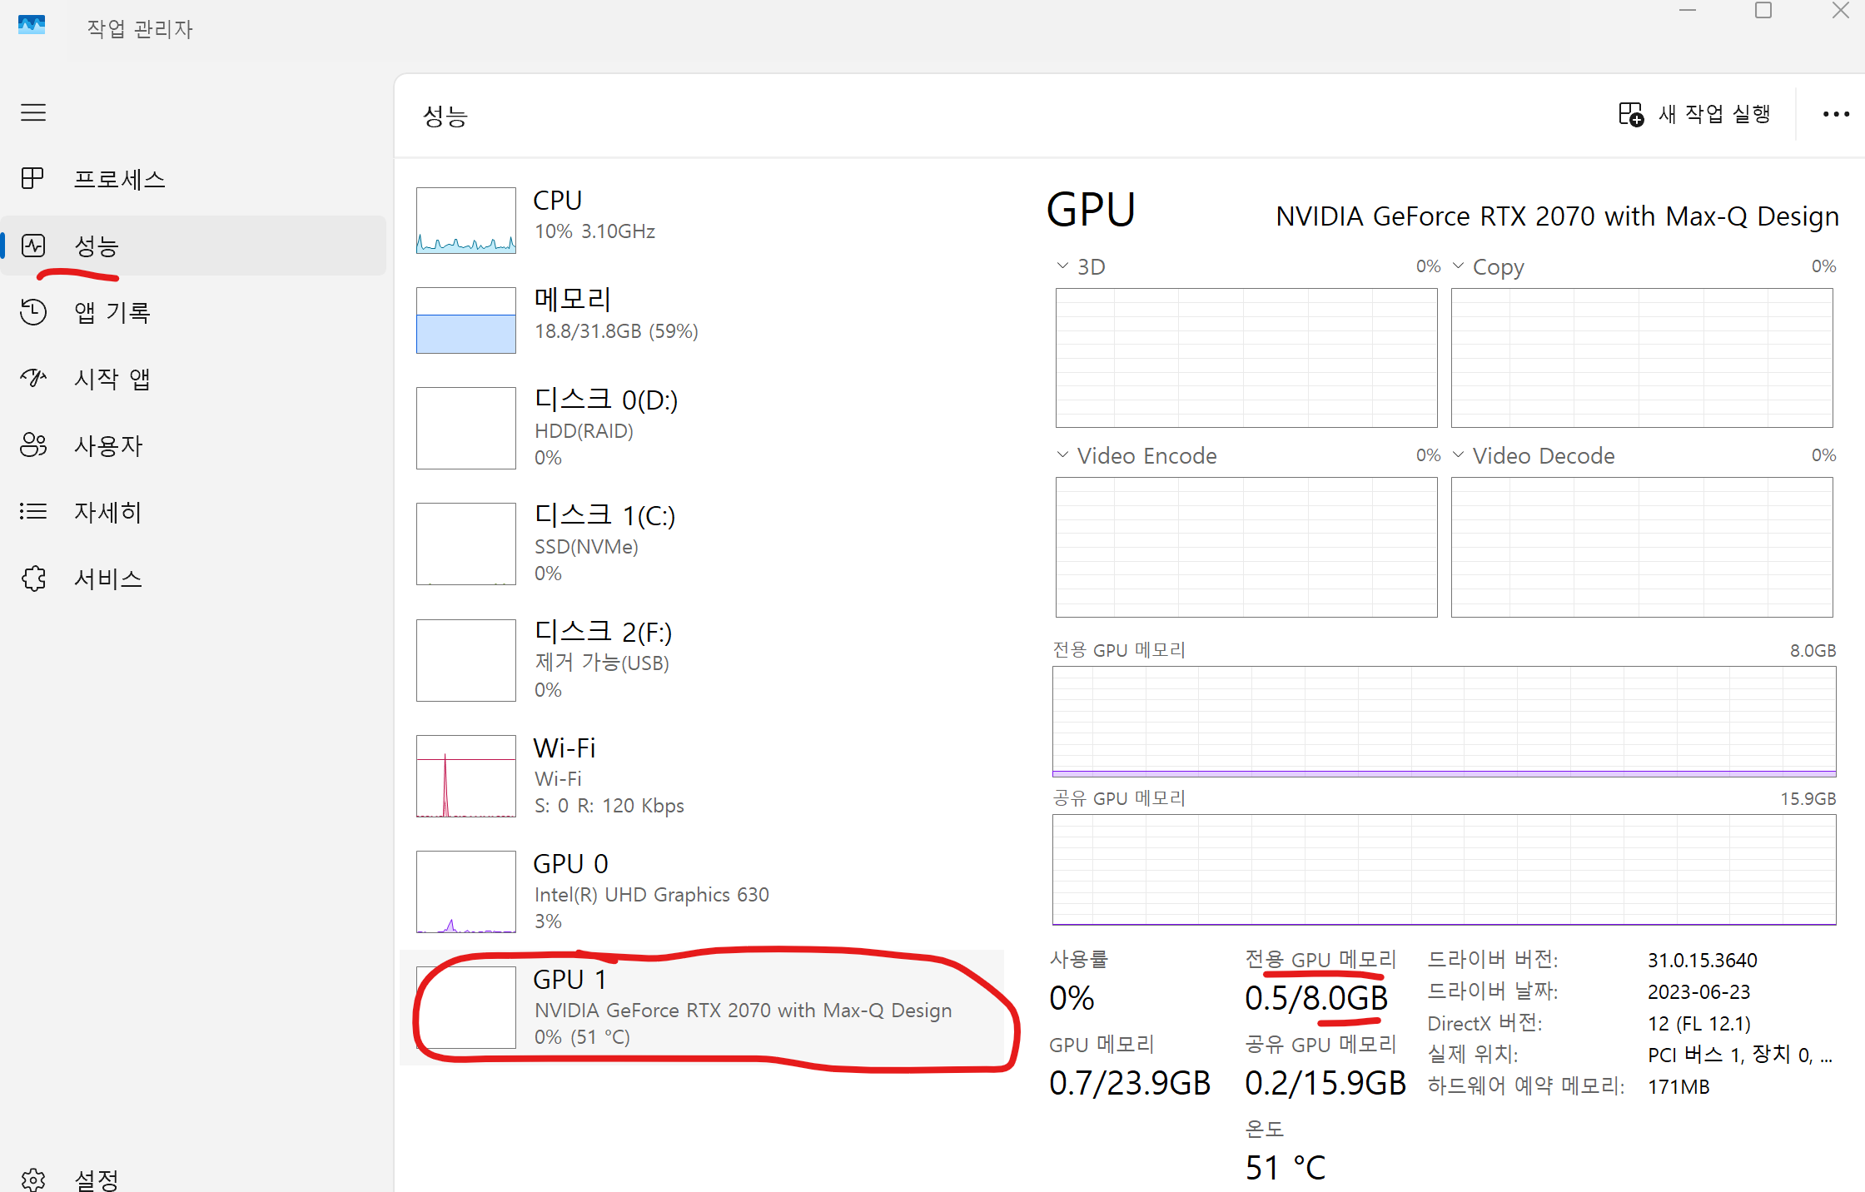Screen dimensions: 1865x1192
Task: Click the 전용 GPU 메모리 usage graph
Action: click(1444, 721)
